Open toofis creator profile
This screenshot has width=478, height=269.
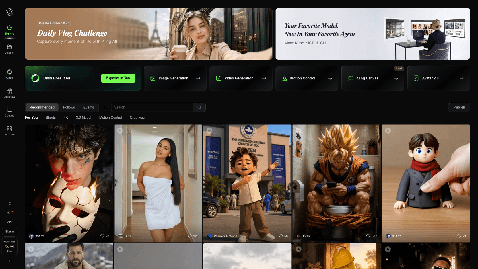304,236
